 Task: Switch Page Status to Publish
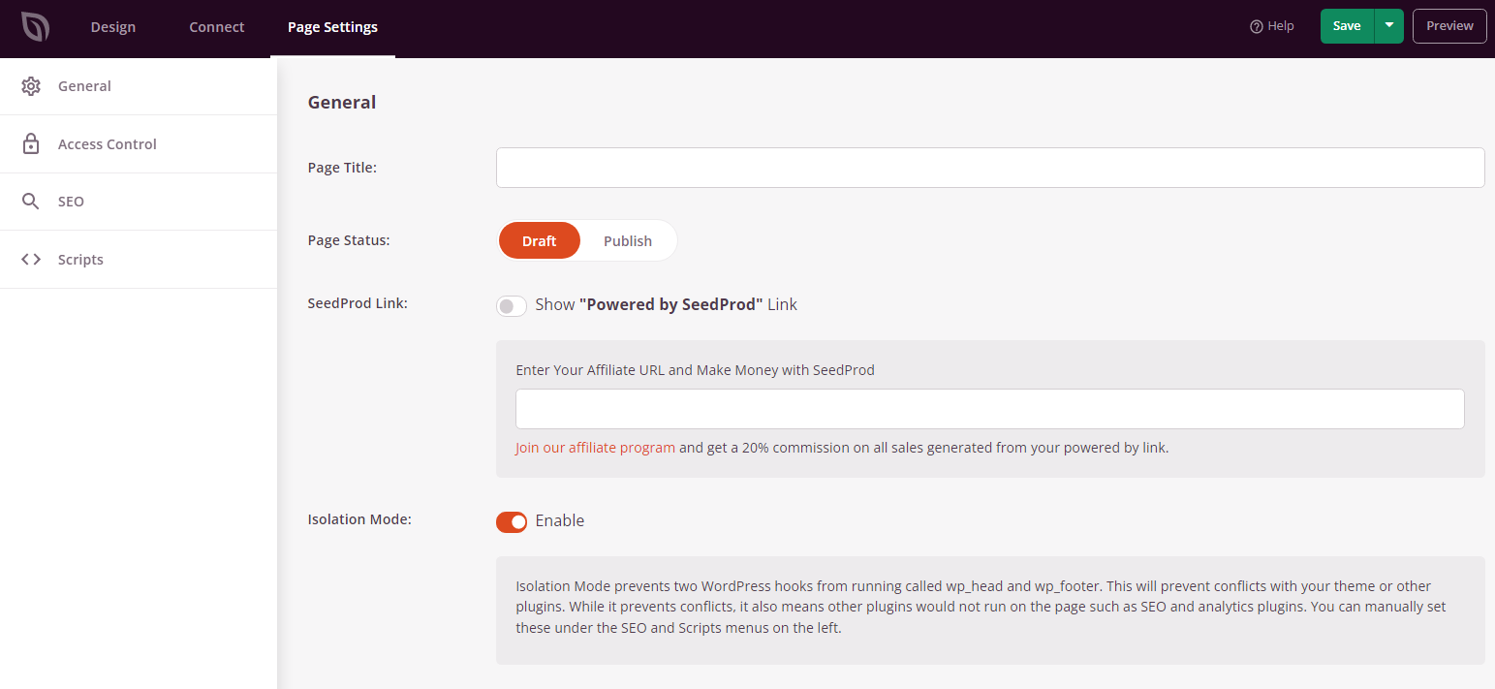point(628,240)
